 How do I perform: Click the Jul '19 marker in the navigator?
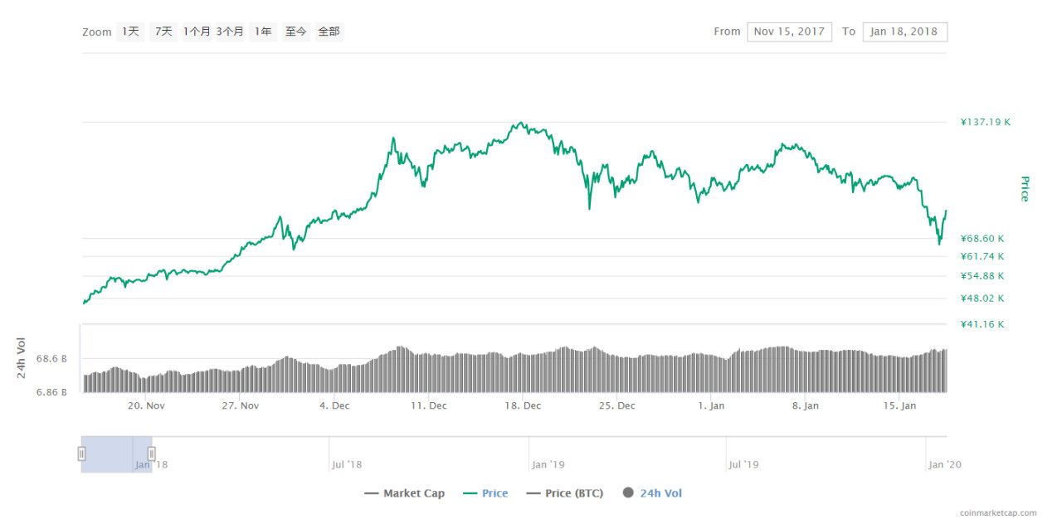[x=743, y=465]
